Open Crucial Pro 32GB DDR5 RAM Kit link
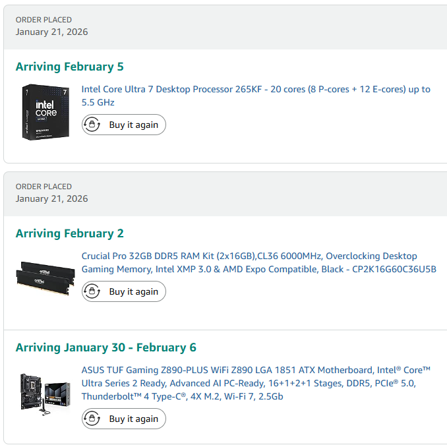The height and width of the screenshot is (447, 447). (249, 256)
